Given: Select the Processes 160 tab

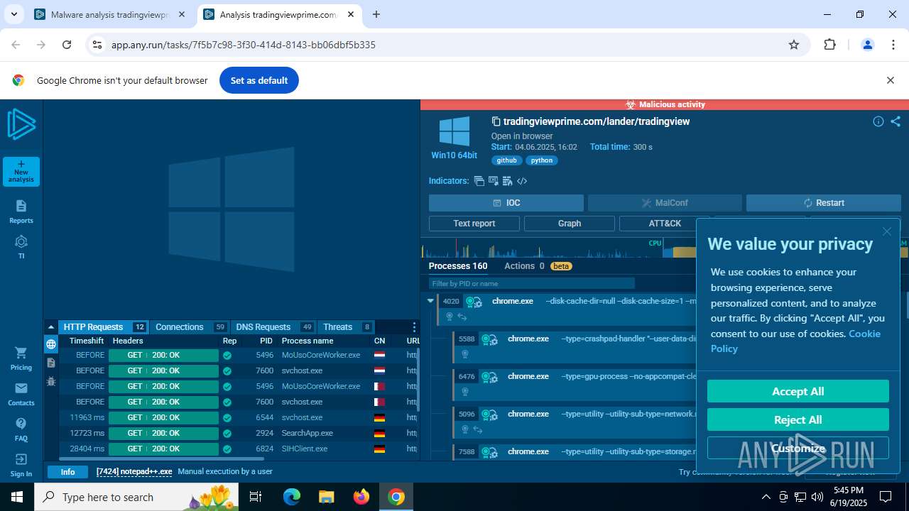Looking at the screenshot, I should pyautogui.click(x=458, y=266).
